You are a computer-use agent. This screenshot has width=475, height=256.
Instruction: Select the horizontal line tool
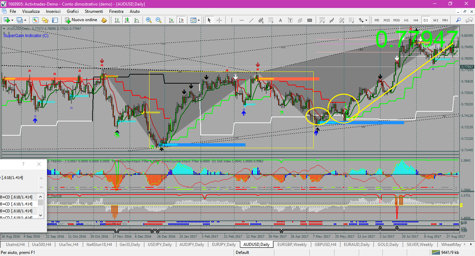click(x=241, y=20)
